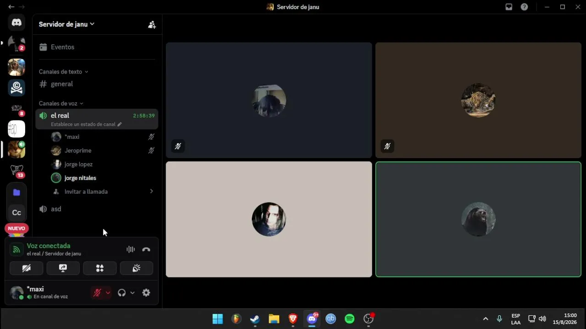Open FL Studio fruit icon in taskbar

[x=236, y=319]
